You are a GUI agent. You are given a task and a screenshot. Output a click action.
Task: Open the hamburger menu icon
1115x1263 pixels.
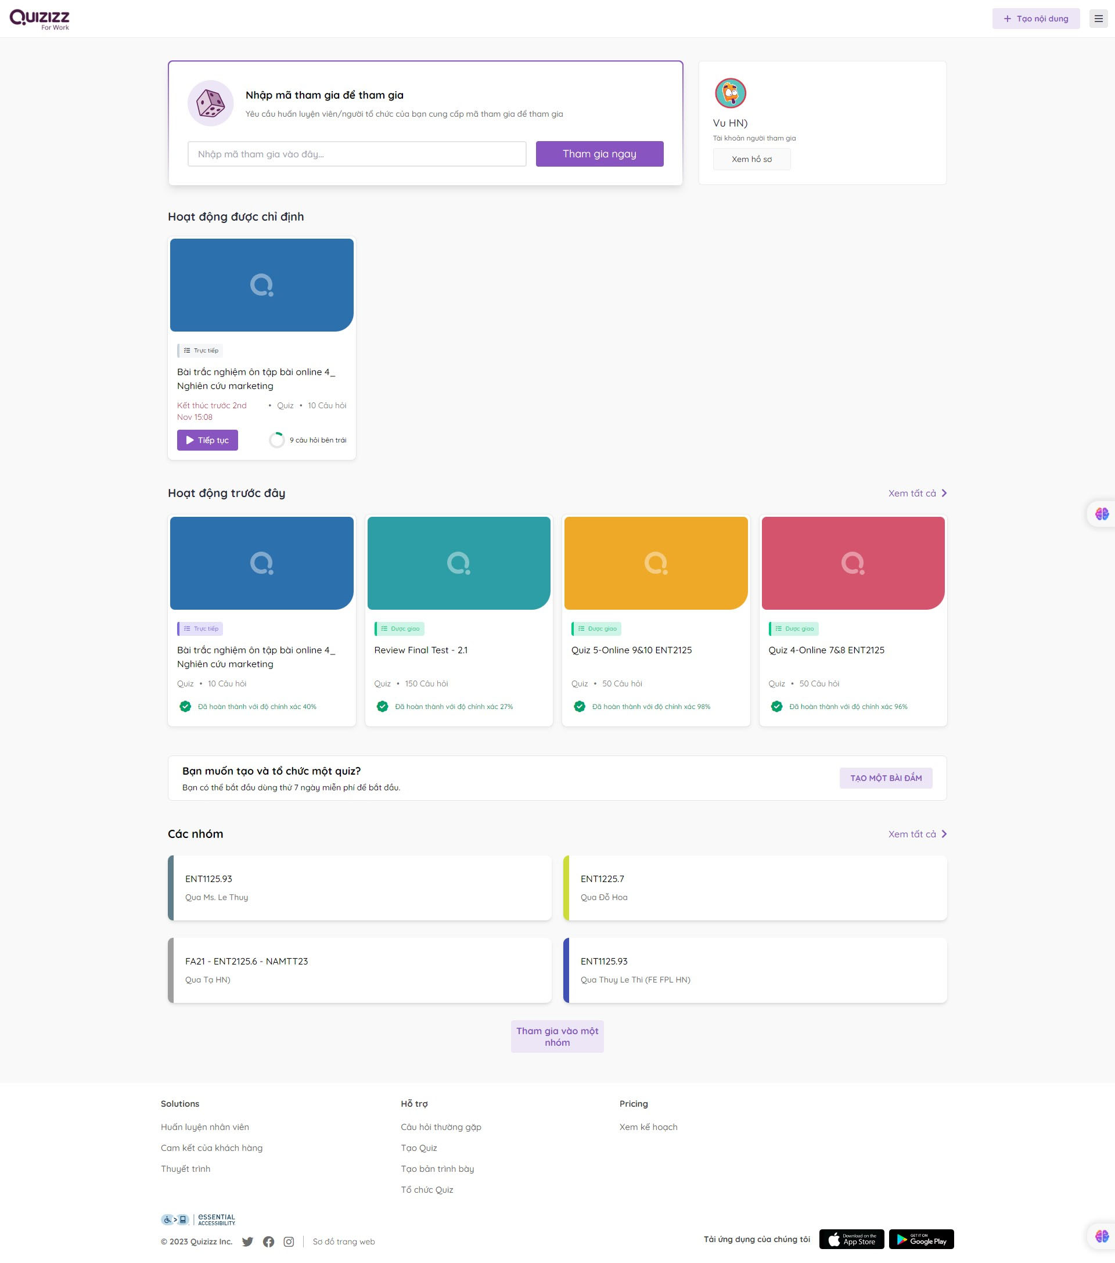pos(1098,19)
